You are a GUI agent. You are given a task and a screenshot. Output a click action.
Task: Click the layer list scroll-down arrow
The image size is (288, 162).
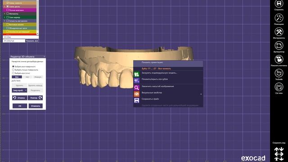tap(37, 34)
